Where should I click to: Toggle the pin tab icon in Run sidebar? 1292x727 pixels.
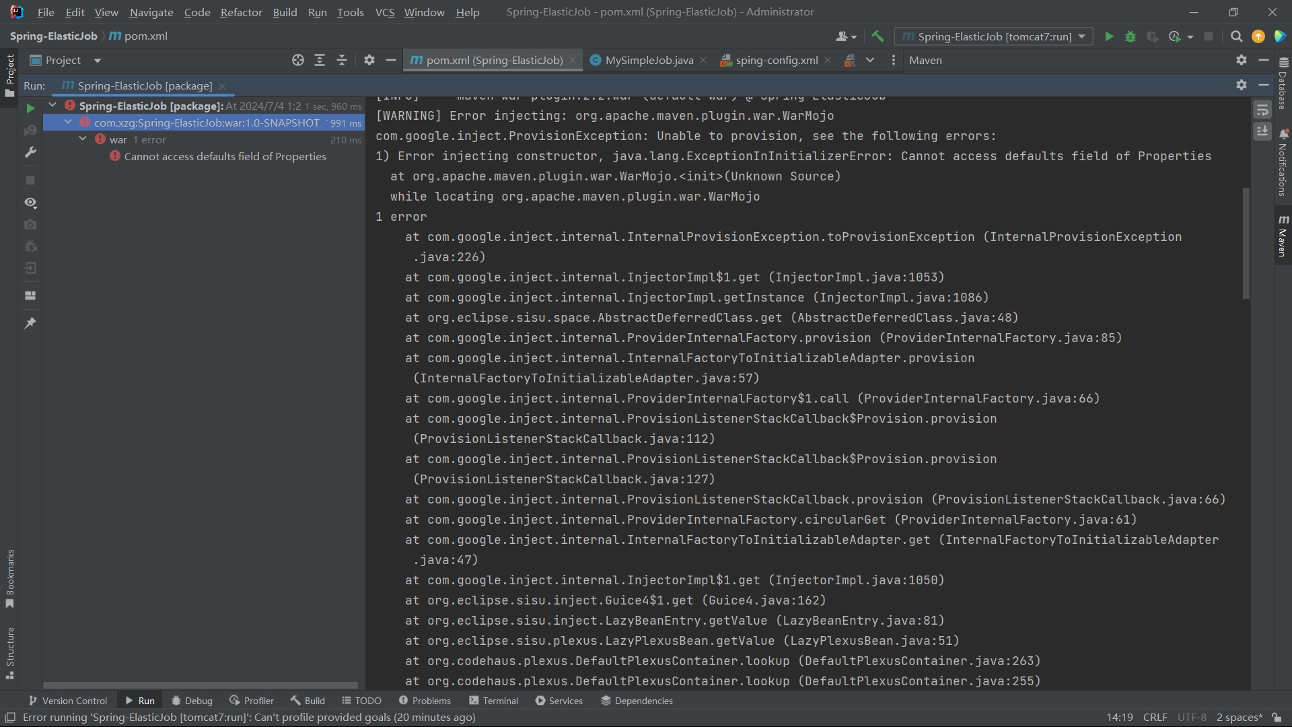[30, 323]
